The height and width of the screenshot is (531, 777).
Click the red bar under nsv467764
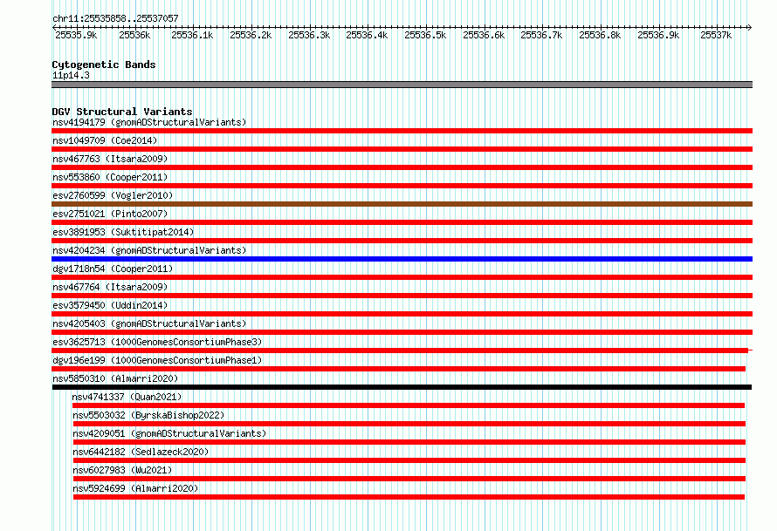click(402, 296)
